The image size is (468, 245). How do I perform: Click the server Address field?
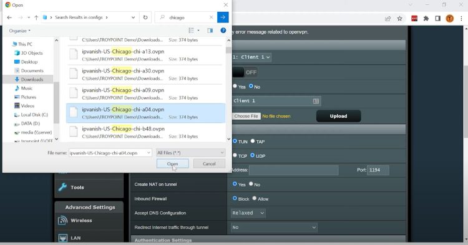pyautogui.click(x=294, y=170)
